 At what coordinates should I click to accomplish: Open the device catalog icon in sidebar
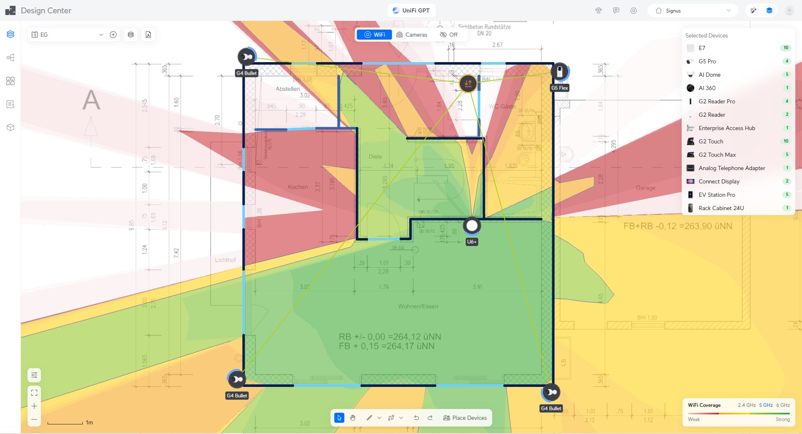[10, 81]
